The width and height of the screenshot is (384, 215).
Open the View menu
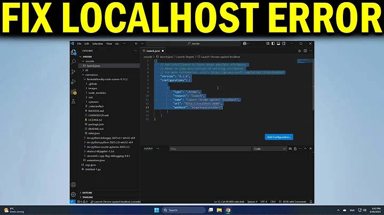109,44
